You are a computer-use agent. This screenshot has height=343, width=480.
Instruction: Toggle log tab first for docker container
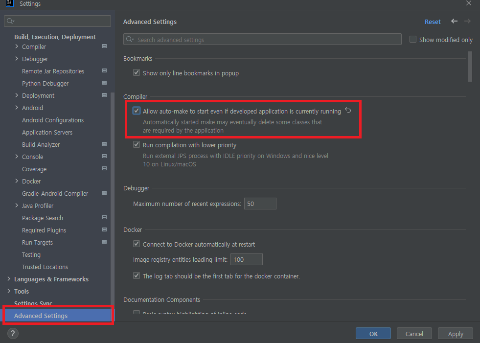click(137, 275)
